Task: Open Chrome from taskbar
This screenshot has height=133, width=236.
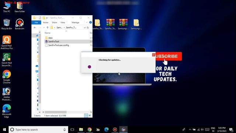Action: pyautogui.click(x=90, y=130)
